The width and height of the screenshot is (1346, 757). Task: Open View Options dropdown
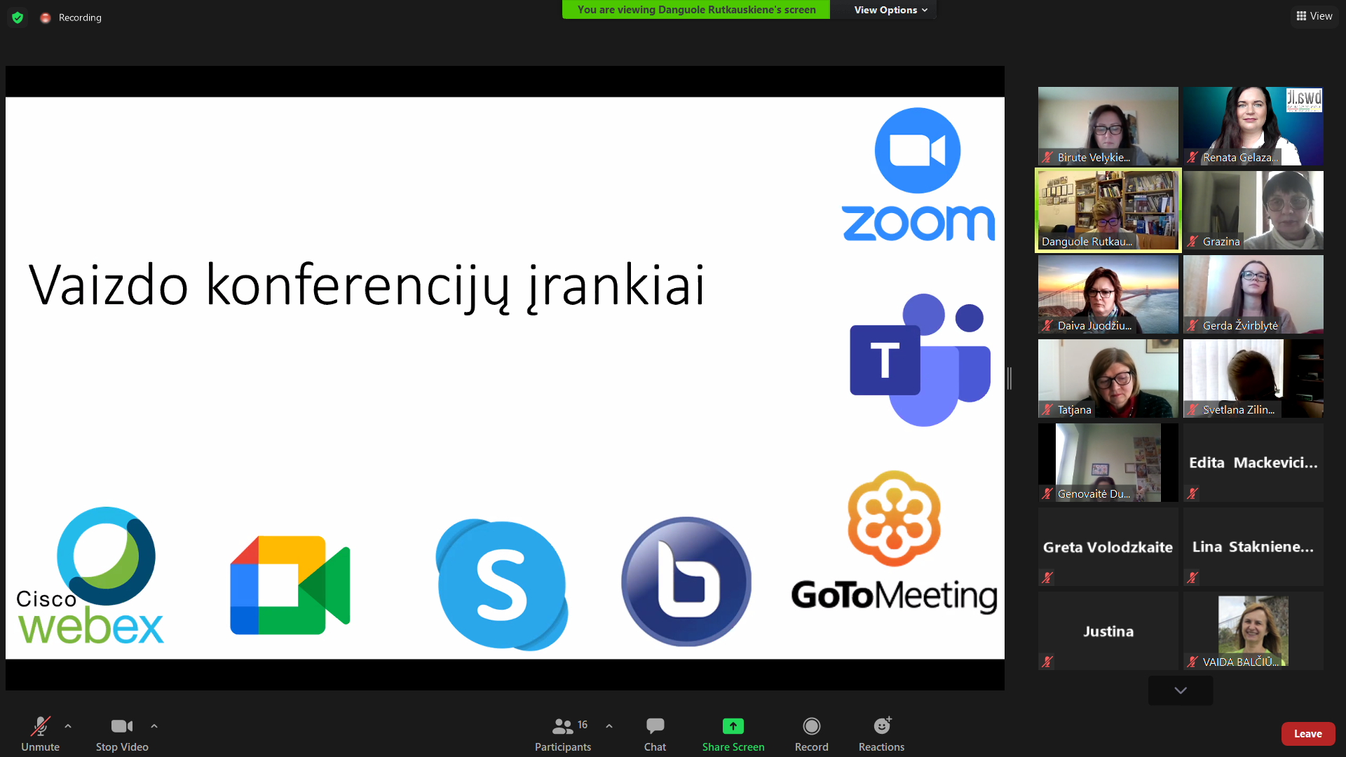point(890,10)
